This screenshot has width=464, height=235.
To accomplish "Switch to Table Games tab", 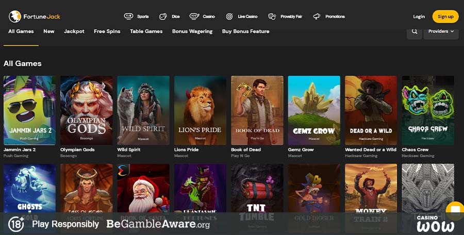I will (x=146, y=31).
